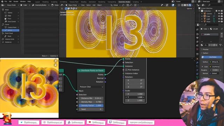Viewport: 224px width, 126px height.
Task: Hide the Cube object with eye icon
Action: 219,16
